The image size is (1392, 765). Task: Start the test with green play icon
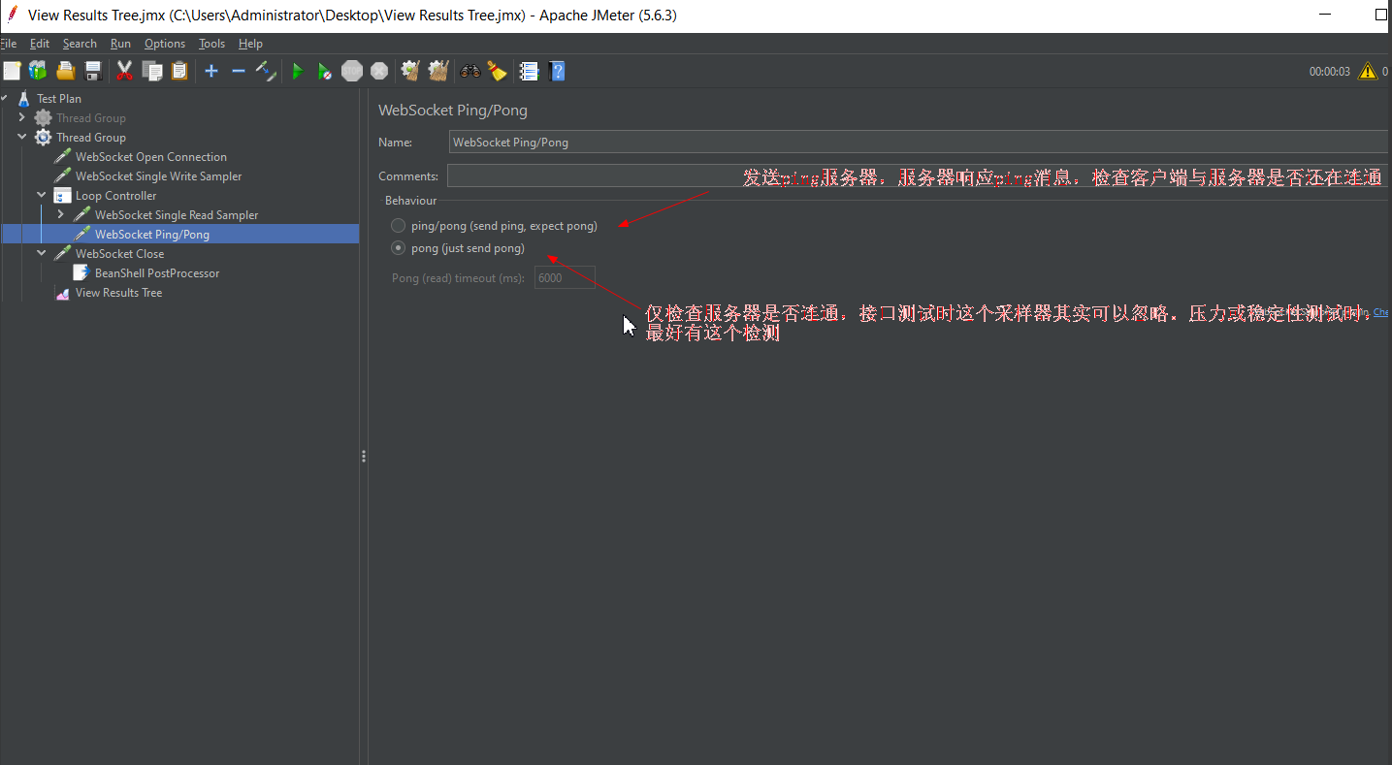coord(298,71)
